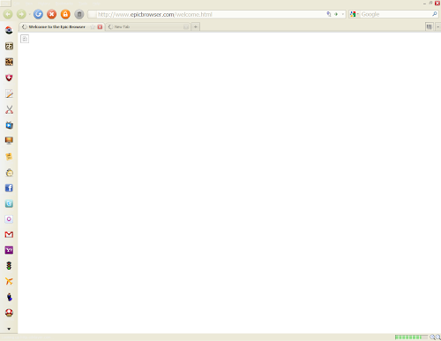Click the star on the Welcome tab
Screen dimensions: 441x341
point(93,26)
